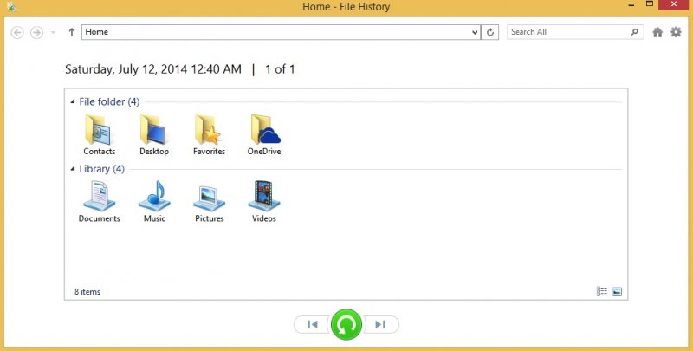
Task: Select the Pictures library
Action: pos(209,202)
